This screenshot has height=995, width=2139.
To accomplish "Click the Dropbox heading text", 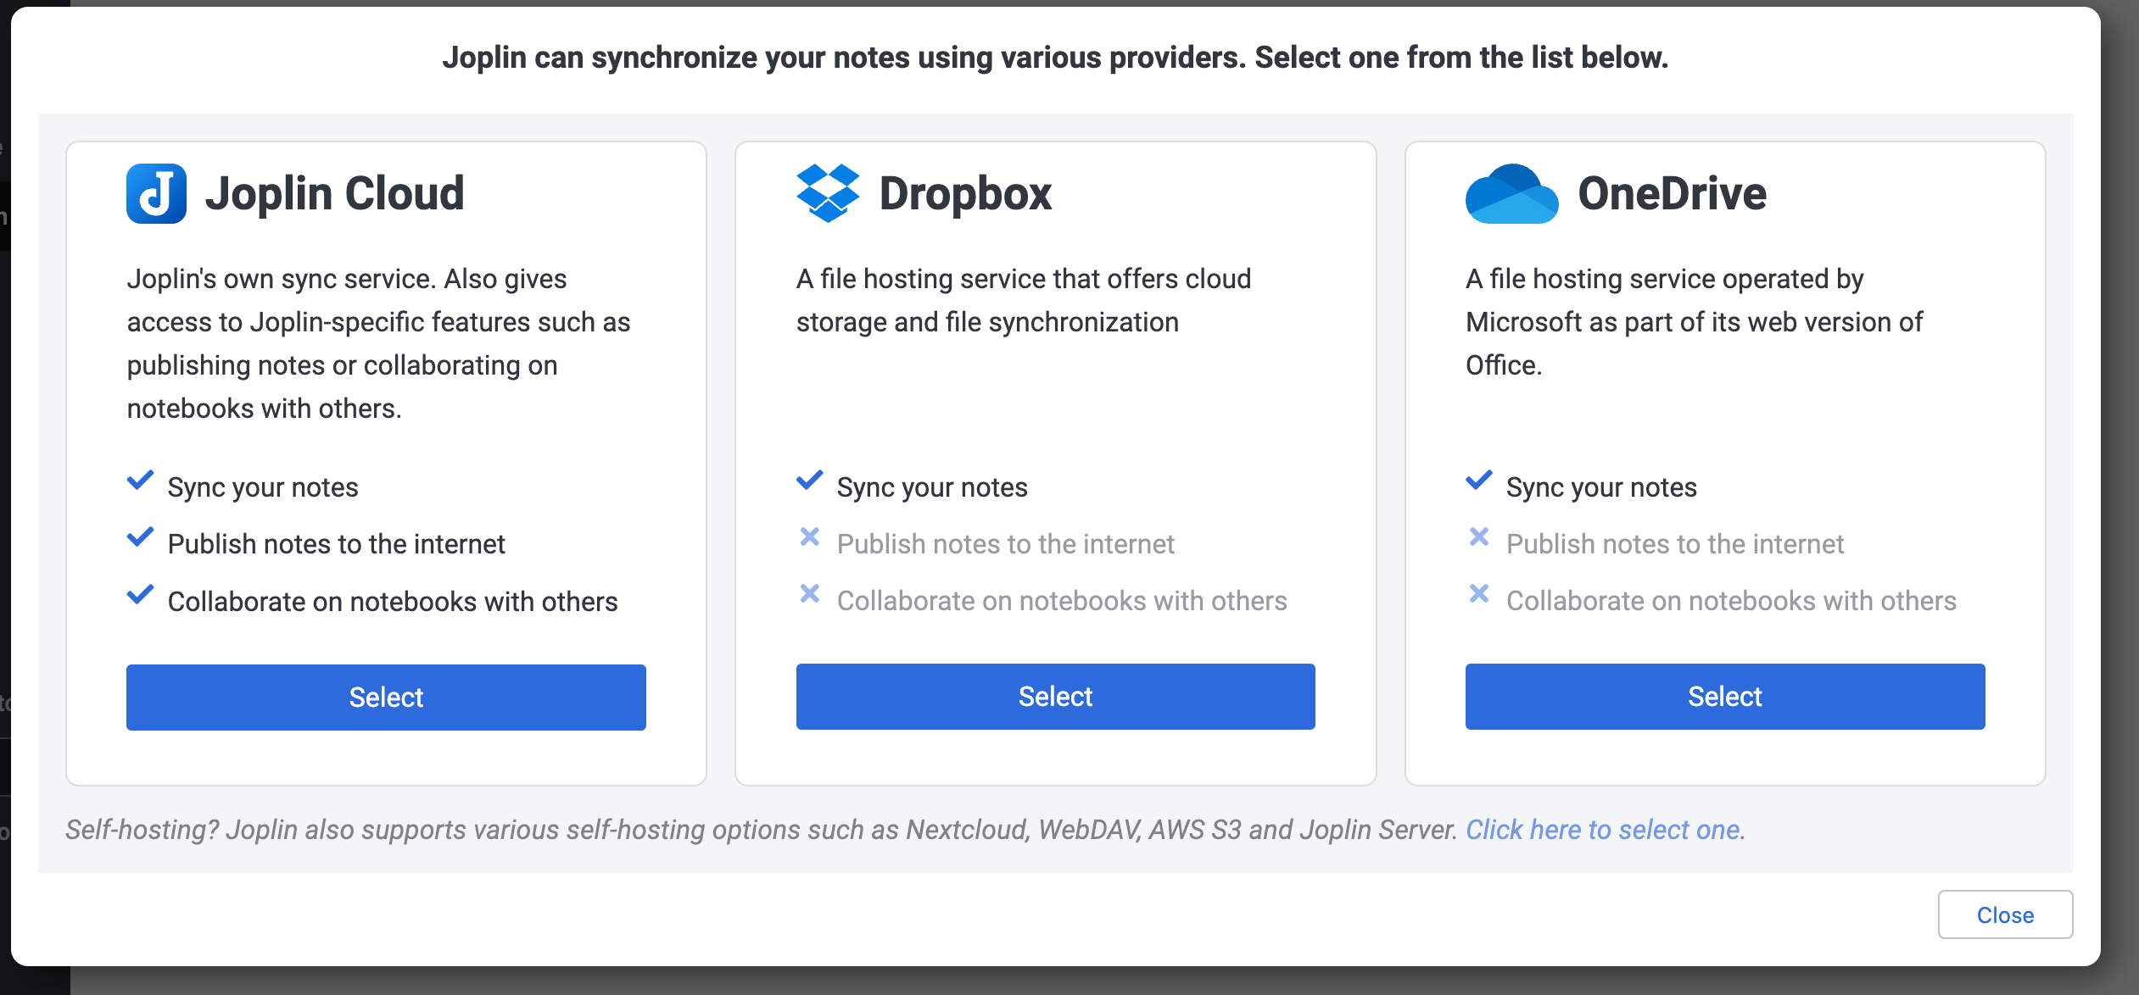I will click(x=965, y=193).
